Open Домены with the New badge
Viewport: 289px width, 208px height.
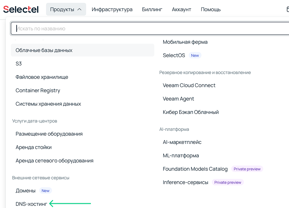click(x=25, y=190)
